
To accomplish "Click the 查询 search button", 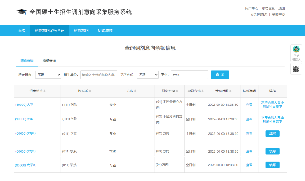I will (x=220, y=75).
